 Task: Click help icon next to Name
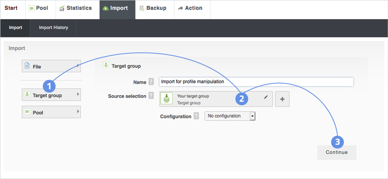pyautogui.click(x=151, y=82)
